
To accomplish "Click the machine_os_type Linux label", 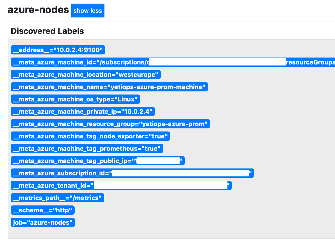I will [75, 99].
